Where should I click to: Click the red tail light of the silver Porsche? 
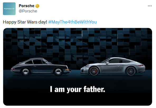coord(141,65)
